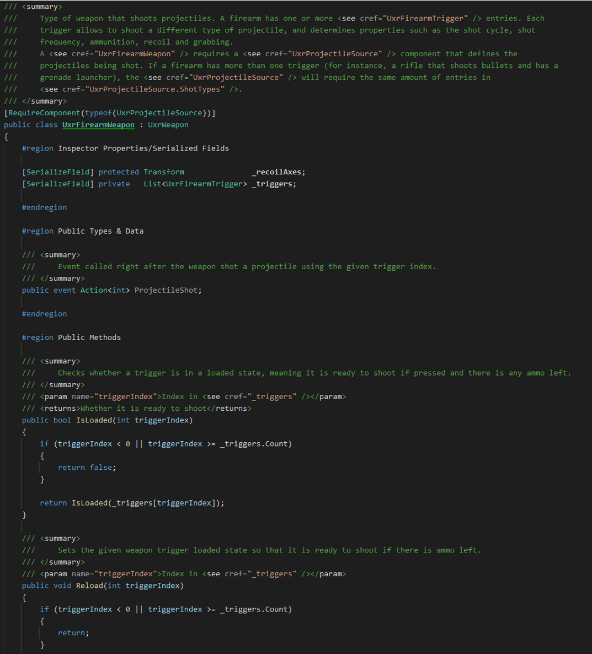The width and height of the screenshot is (592, 654).
Task: Click the bare 'return;' statement in Reload
Action: pos(73,633)
